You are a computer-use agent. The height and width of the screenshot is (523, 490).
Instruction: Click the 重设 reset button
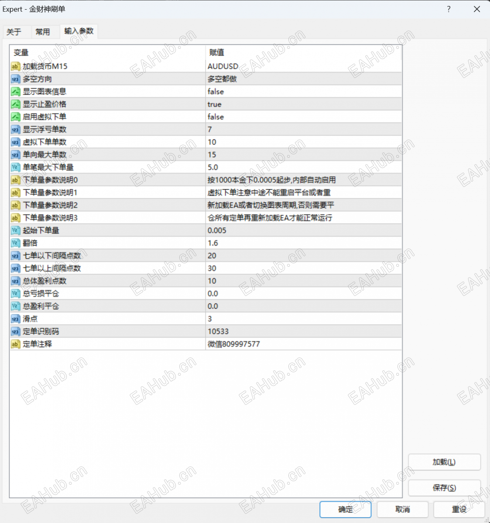(x=459, y=509)
